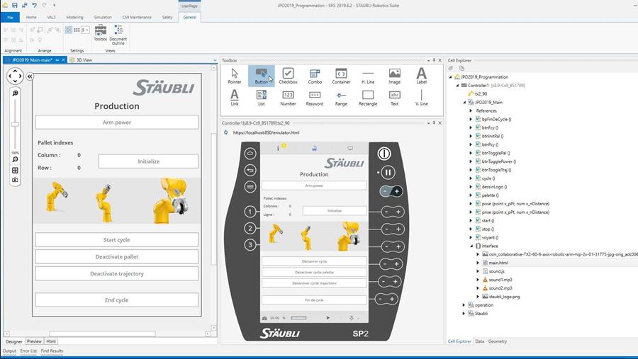Open Document Outline view
This screenshot has height=359, width=638.
pyautogui.click(x=118, y=33)
